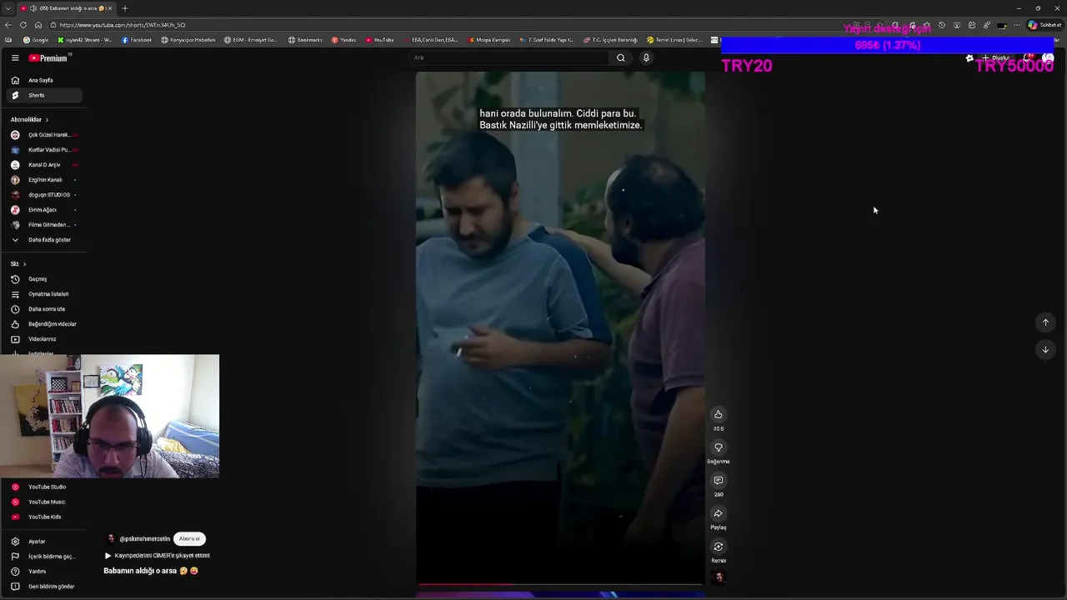Seek on Short red progress bar

[x=560, y=585]
